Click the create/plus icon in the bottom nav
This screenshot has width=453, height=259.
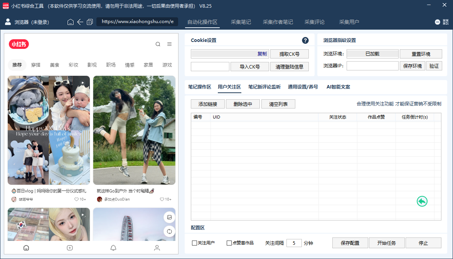70,248
